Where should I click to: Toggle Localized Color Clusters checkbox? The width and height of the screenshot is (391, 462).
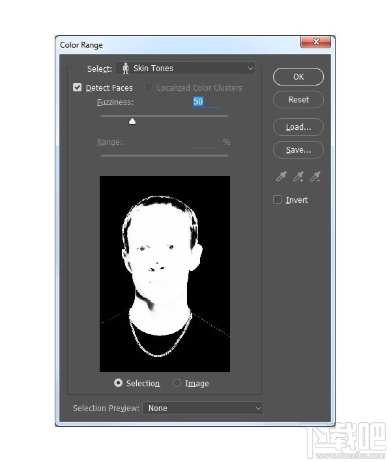(x=149, y=87)
